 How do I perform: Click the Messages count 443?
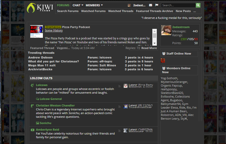coord(195,31)
